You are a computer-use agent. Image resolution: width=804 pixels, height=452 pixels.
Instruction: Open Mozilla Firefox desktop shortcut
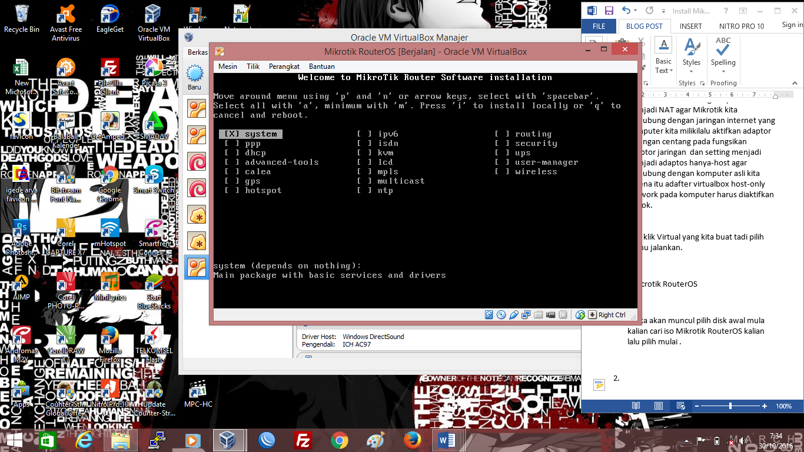tap(110, 345)
